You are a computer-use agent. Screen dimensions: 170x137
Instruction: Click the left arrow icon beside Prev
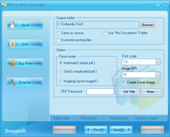click(88, 130)
